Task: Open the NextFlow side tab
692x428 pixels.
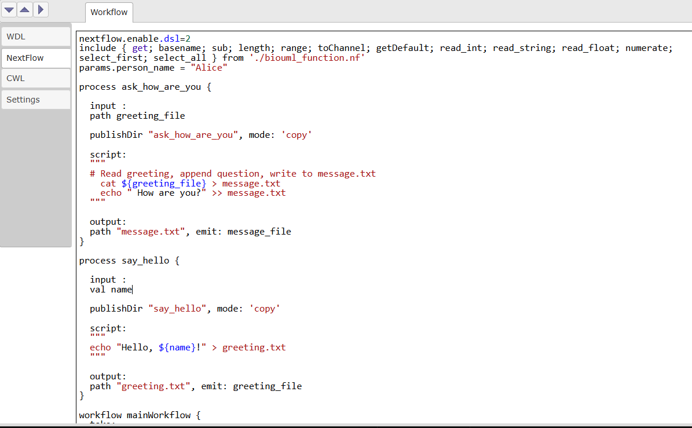Action: pyautogui.click(x=36, y=58)
